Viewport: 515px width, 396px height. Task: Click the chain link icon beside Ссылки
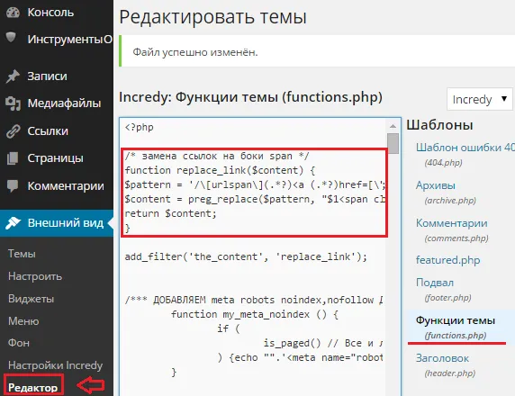click(x=14, y=131)
